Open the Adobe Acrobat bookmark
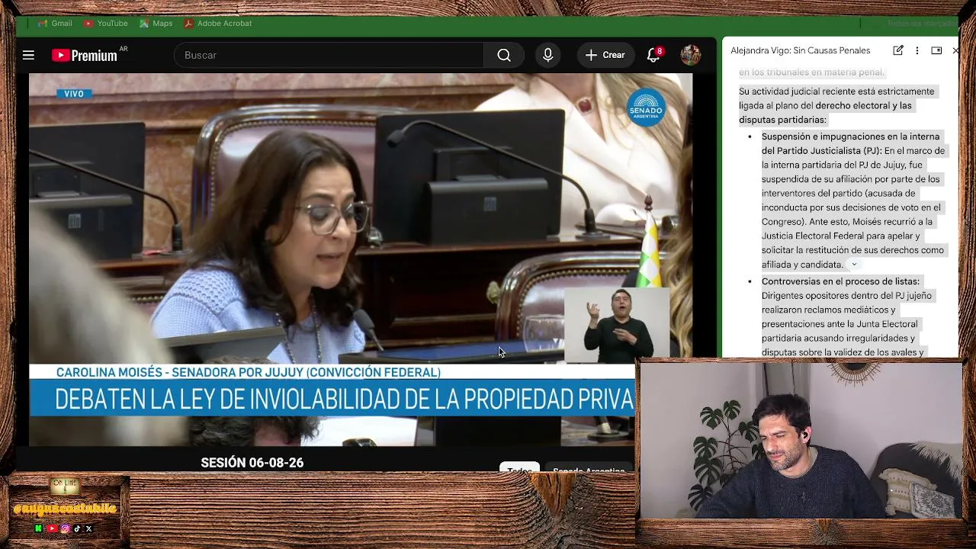This screenshot has height=549, width=976. coord(218,23)
